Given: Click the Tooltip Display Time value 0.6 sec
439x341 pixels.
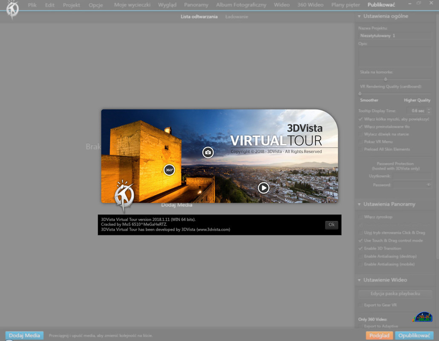Looking at the screenshot, I should tap(417, 111).
